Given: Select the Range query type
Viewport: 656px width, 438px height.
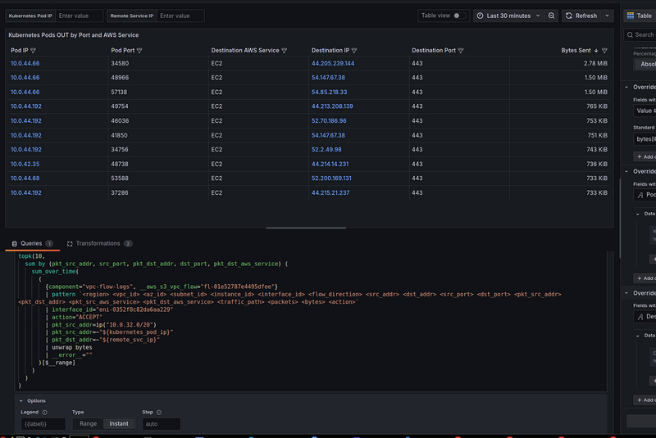Looking at the screenshot, I should point(88,424).
